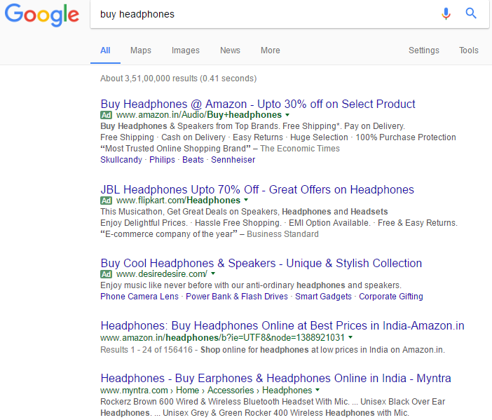Click 'Buy Headphones & Speakers from Top Brands' snippet
The image size is (492, 420).
[x=252, y=126]
